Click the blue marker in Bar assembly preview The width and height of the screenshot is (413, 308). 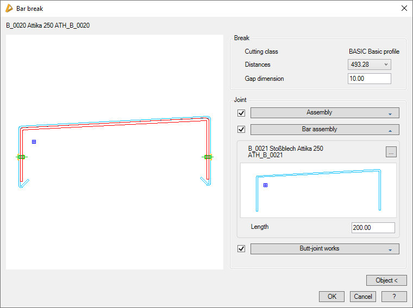pyautogui.click(x=265, y=185)
